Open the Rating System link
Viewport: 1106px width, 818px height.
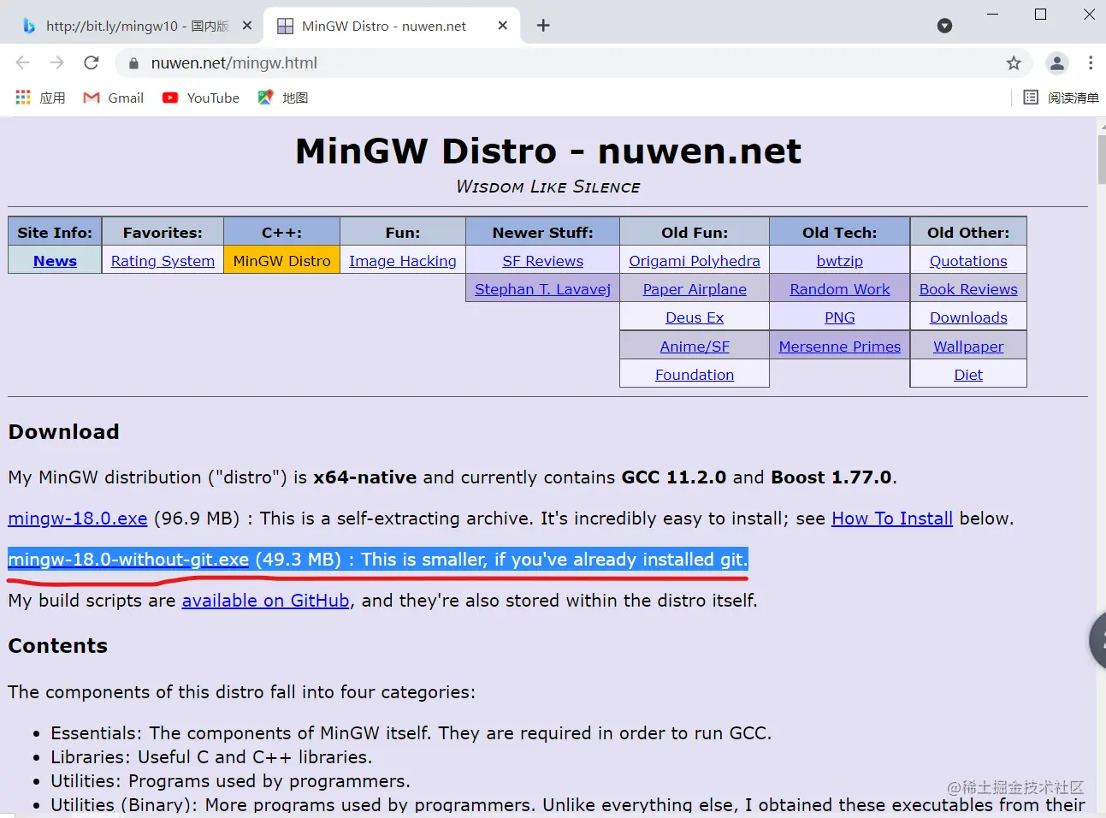[163, 261]
